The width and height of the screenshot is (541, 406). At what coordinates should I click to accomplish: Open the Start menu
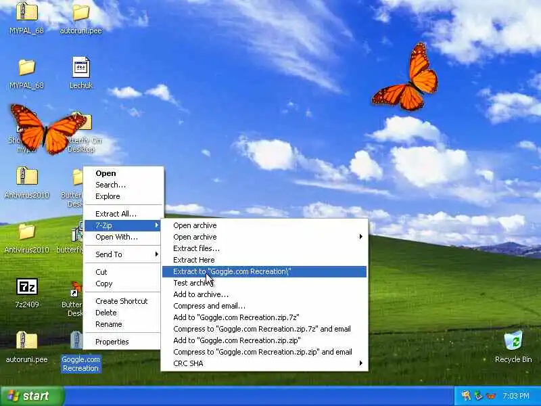[32, 396]
